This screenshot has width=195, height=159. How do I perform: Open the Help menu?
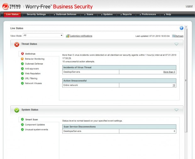pyautogui.click(x=168, y=14)
